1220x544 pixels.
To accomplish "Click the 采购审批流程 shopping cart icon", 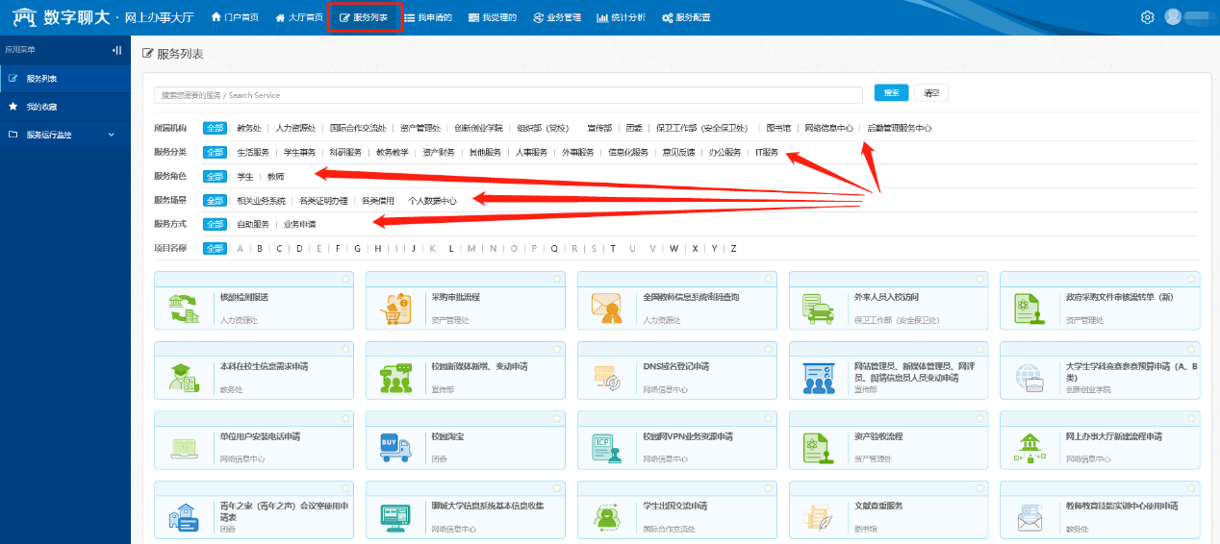I will 395,309.
